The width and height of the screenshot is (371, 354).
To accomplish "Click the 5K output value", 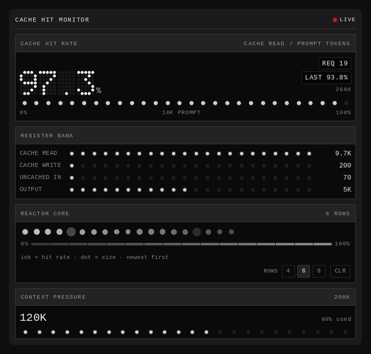I will [347, 190].
